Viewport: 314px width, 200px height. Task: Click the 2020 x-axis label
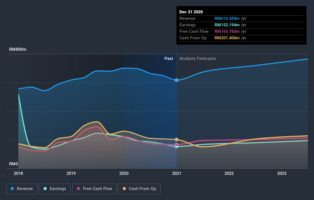point(124,173)
